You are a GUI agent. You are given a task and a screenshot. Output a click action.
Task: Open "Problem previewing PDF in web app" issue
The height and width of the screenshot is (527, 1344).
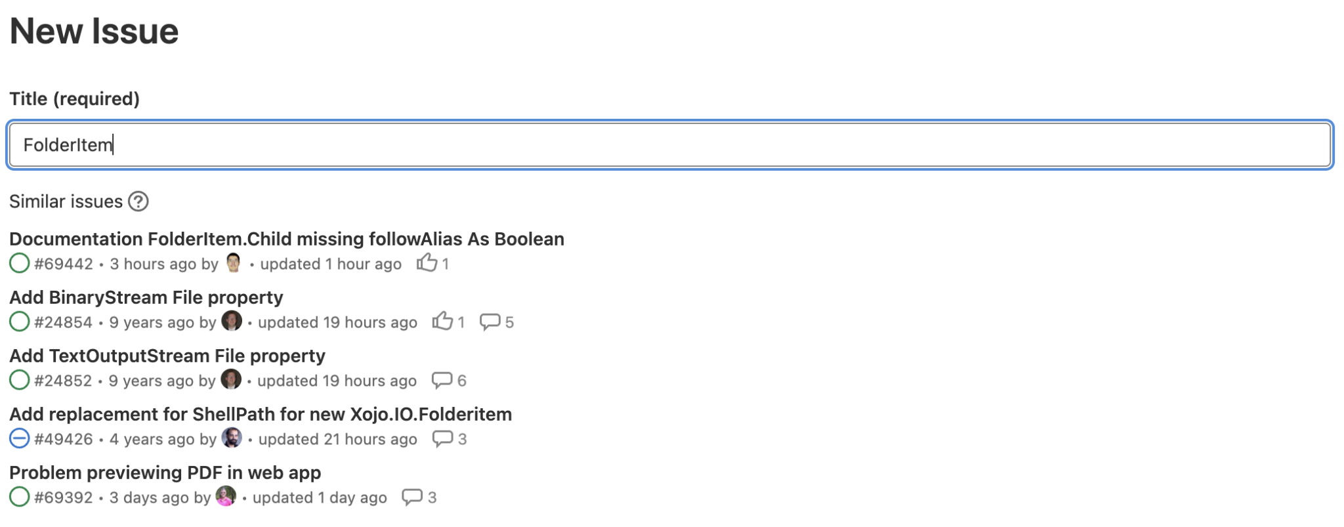pos(165,473)
